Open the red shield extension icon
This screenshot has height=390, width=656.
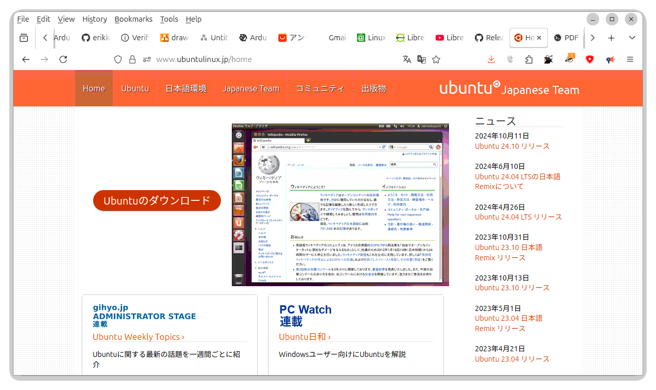click(x=590, y=59)
